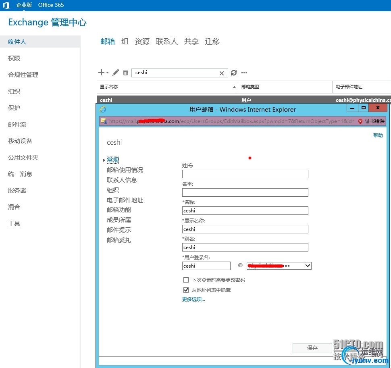Open the 邮箱功能 section
The height and width of the screenshot is (368, 391).
pyautogui.click(x=119, y=210)
